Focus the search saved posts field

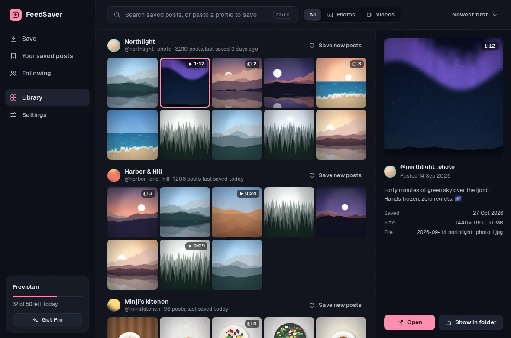tap(202, 15)
